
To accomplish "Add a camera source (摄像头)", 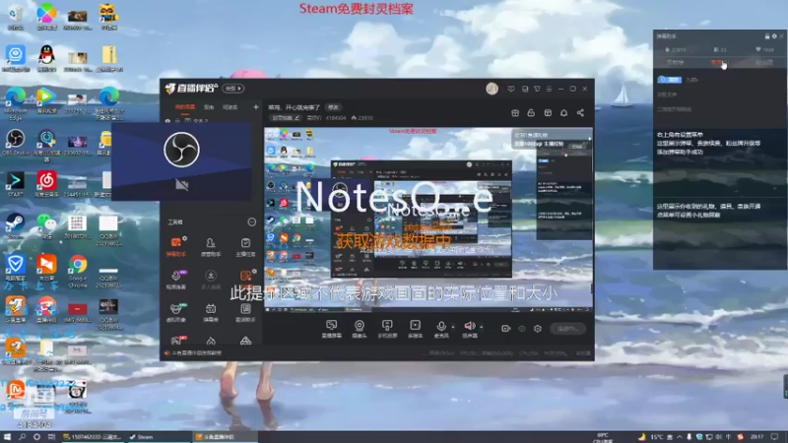I will [360, 329].
